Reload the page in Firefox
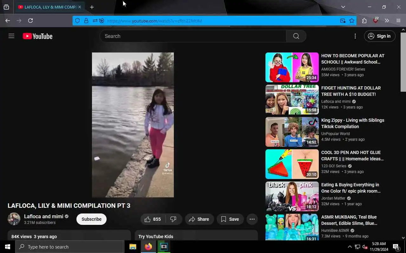 tap(30, 21)
